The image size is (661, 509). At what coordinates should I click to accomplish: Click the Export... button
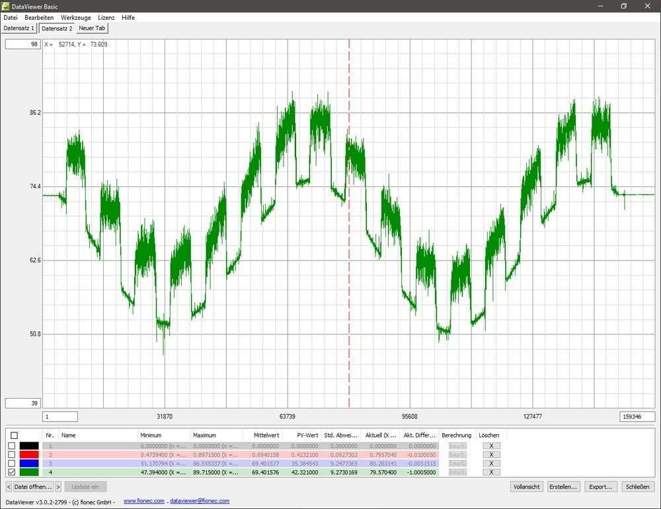[x=601, y=487]
